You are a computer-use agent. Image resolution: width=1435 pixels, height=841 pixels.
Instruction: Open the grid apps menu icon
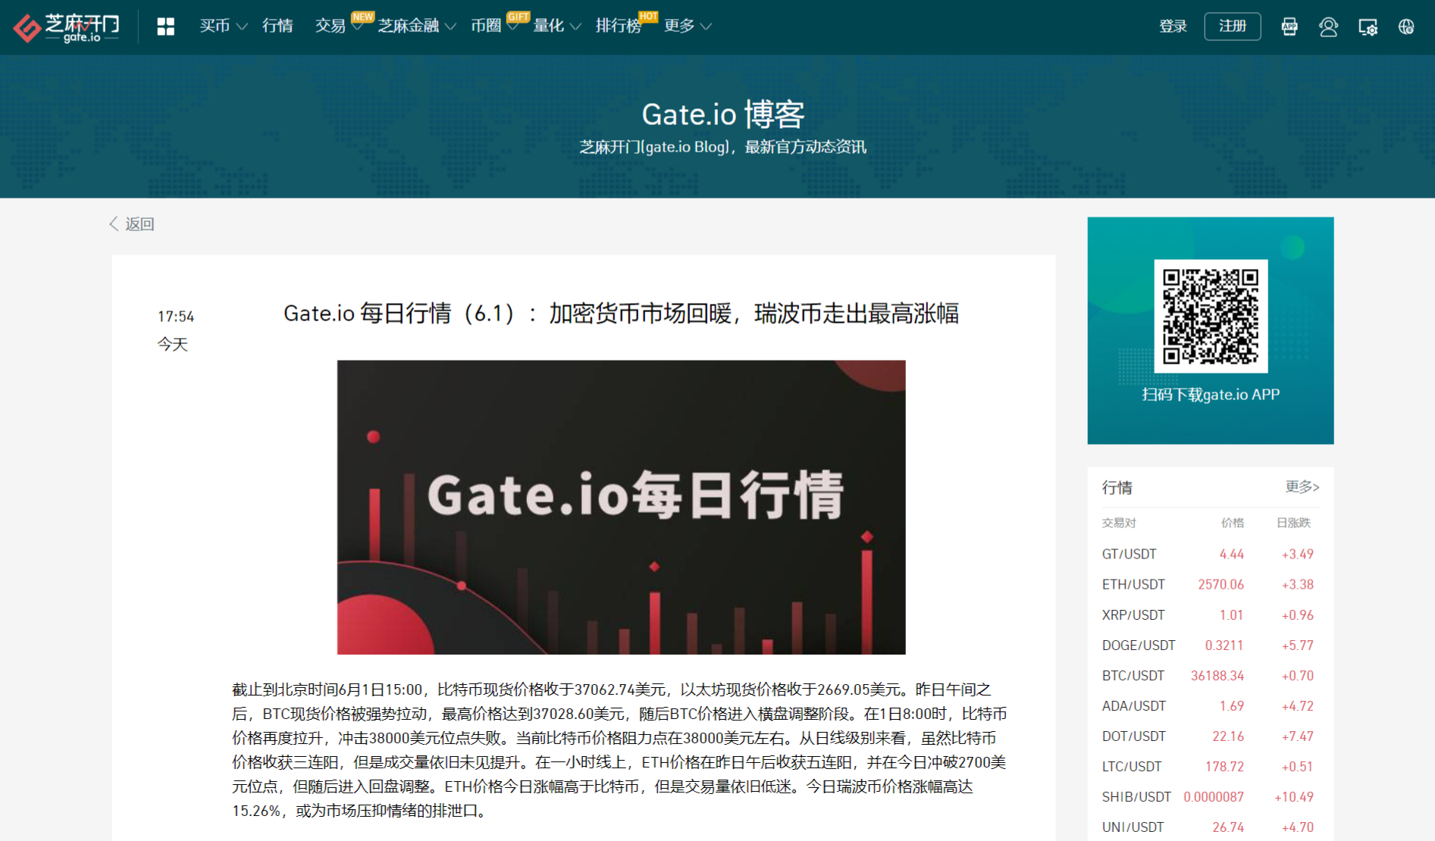[x=165, y=27]
